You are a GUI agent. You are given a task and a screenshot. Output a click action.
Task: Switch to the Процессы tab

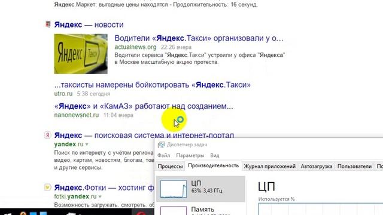coord(170,166)
